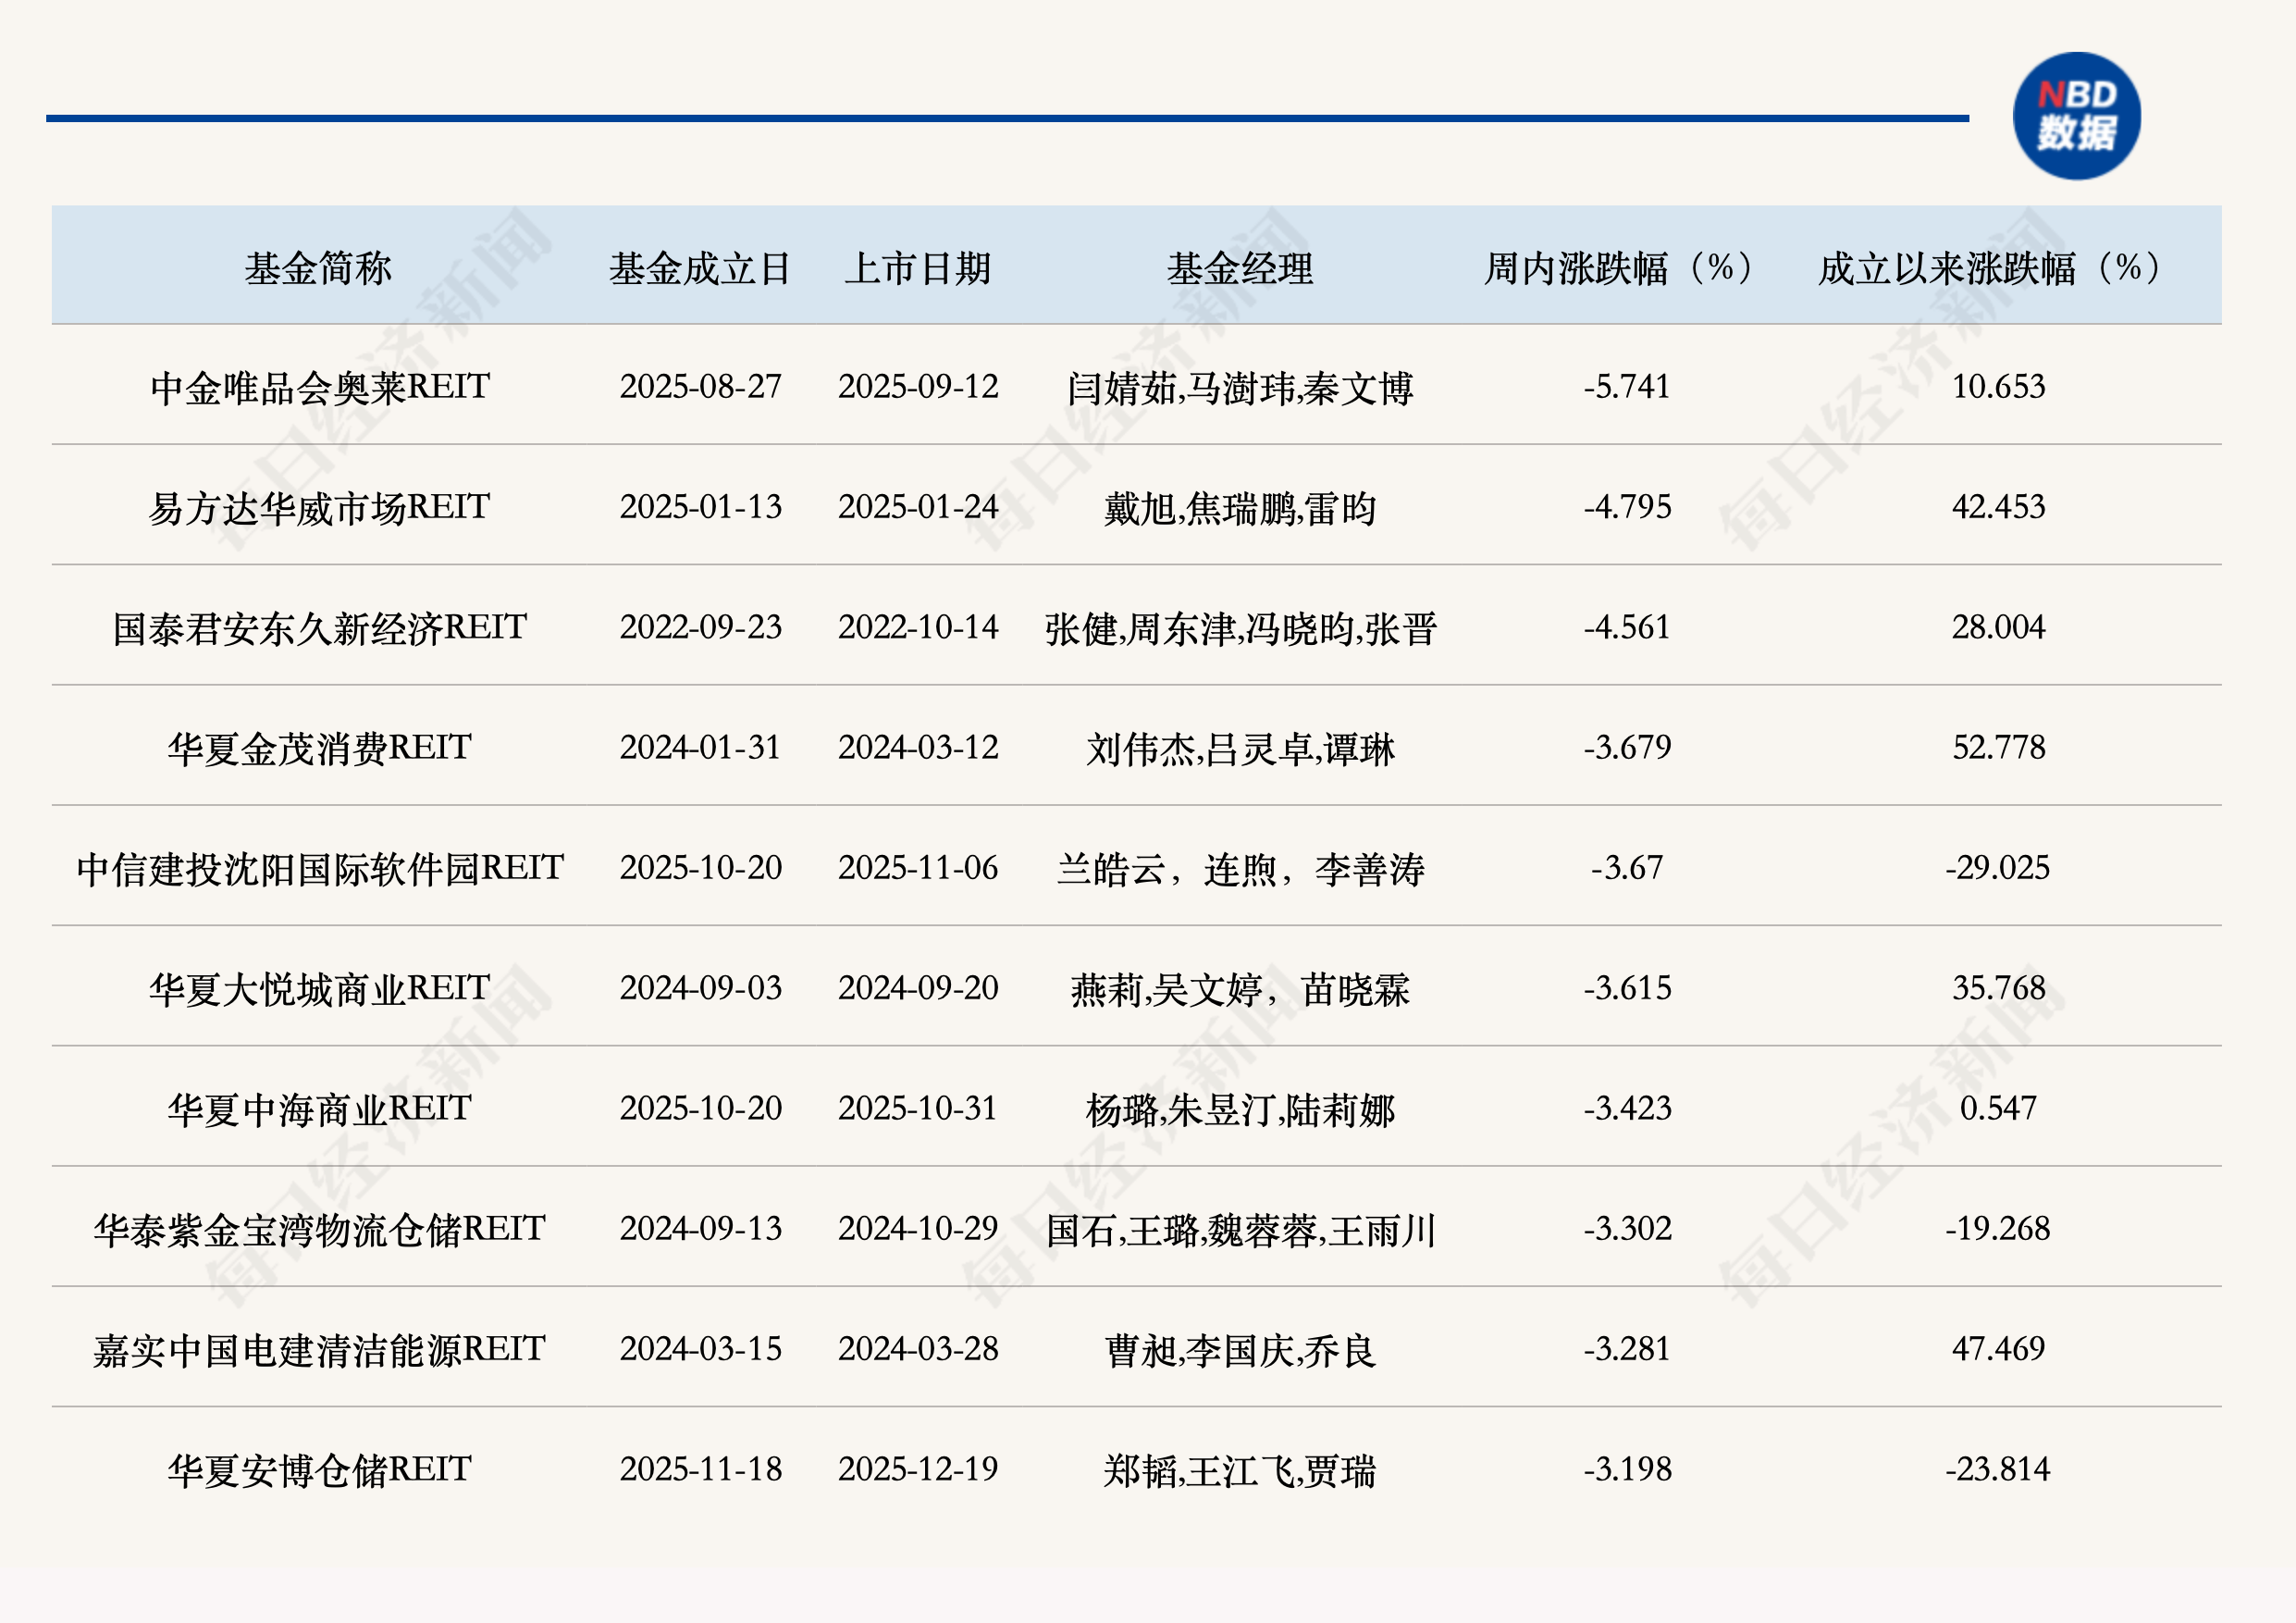Select the fund name 国泰君安东久新经济REIT

click(320, 627)
